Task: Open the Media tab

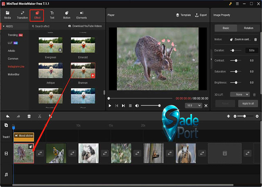Action: [7, 15]
